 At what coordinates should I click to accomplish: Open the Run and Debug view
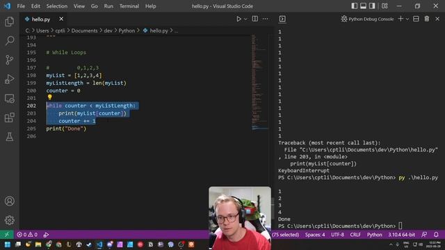pyautogui.click(x=9, y=79)
